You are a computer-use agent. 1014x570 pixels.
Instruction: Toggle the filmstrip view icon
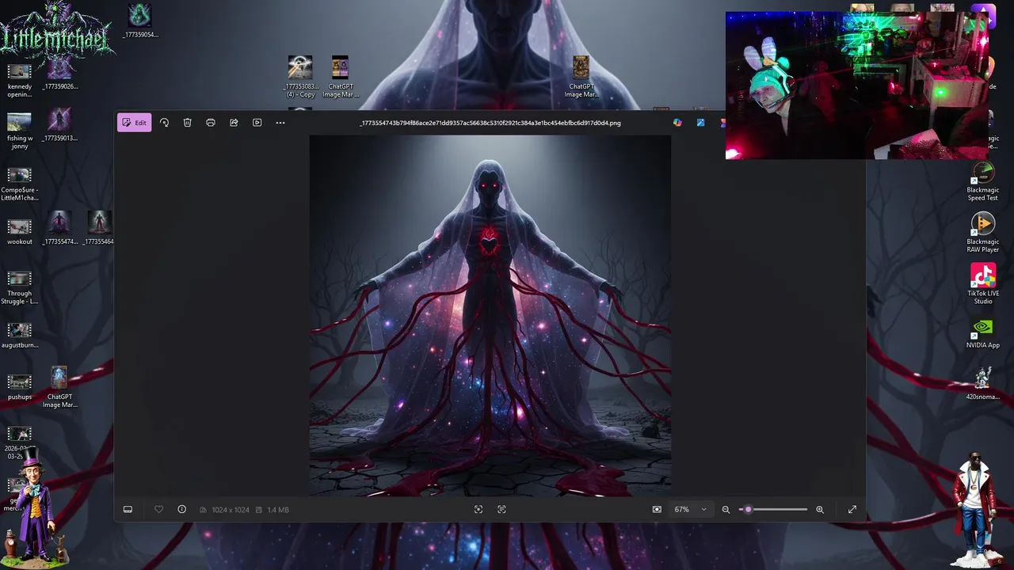coord(128,510)
